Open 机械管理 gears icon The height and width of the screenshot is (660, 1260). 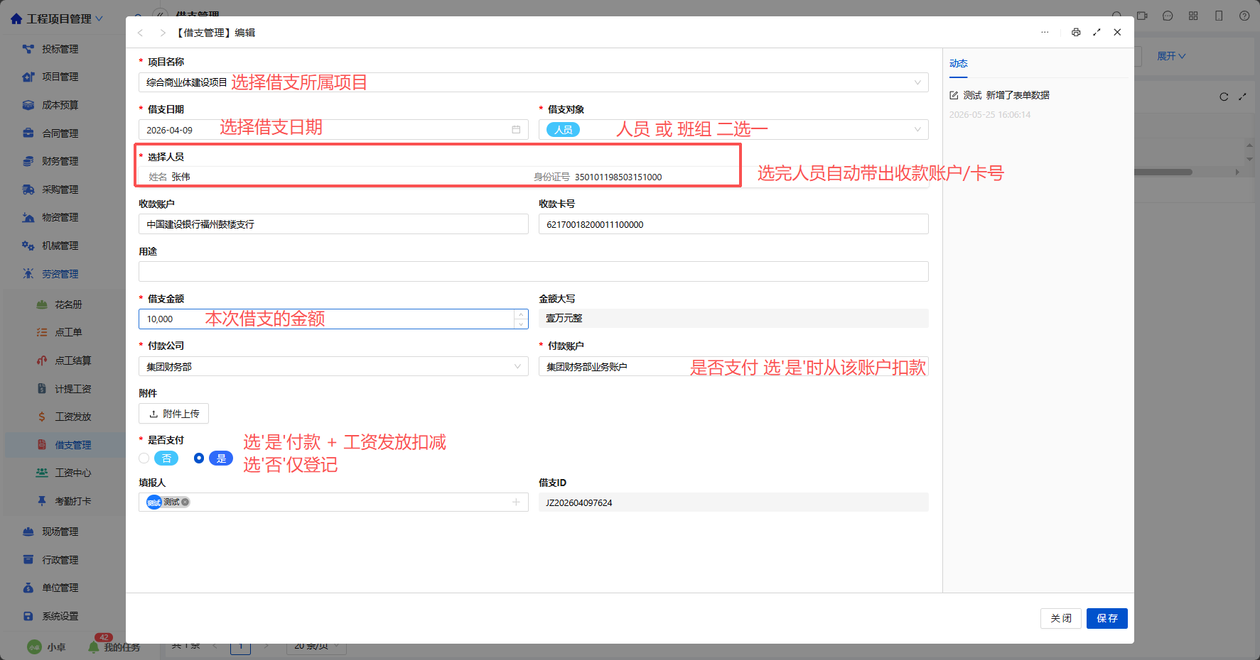pyautogui.click(x=28, y=246)
